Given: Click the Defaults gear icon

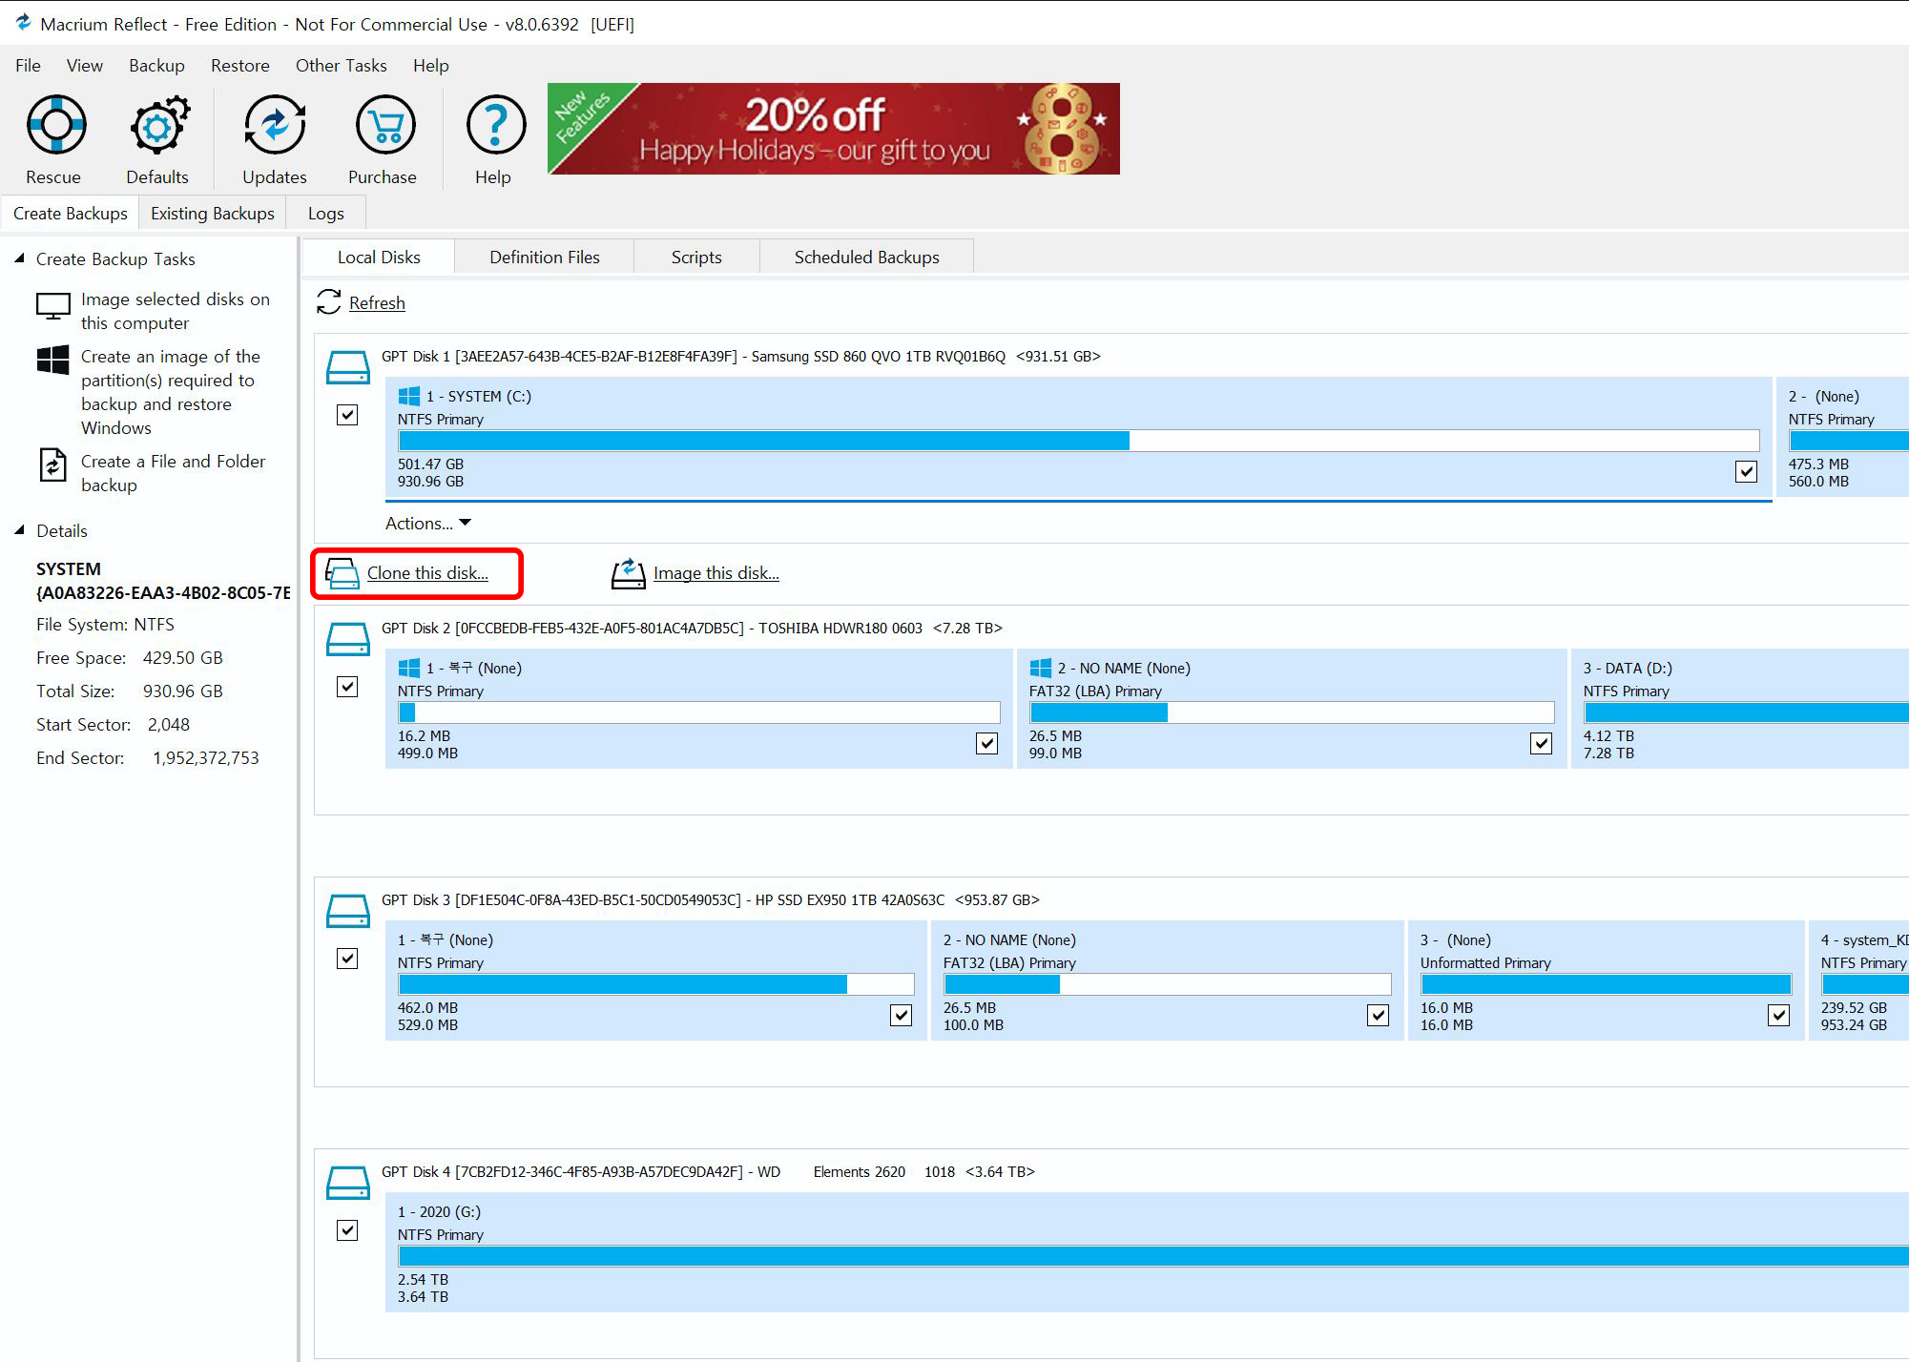Looking at the screenshot, I should point(157,125).
